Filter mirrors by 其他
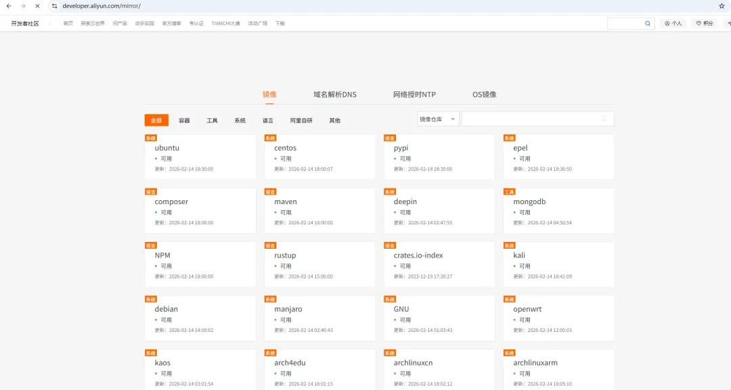The image size is (731, 390). [335, 120]
